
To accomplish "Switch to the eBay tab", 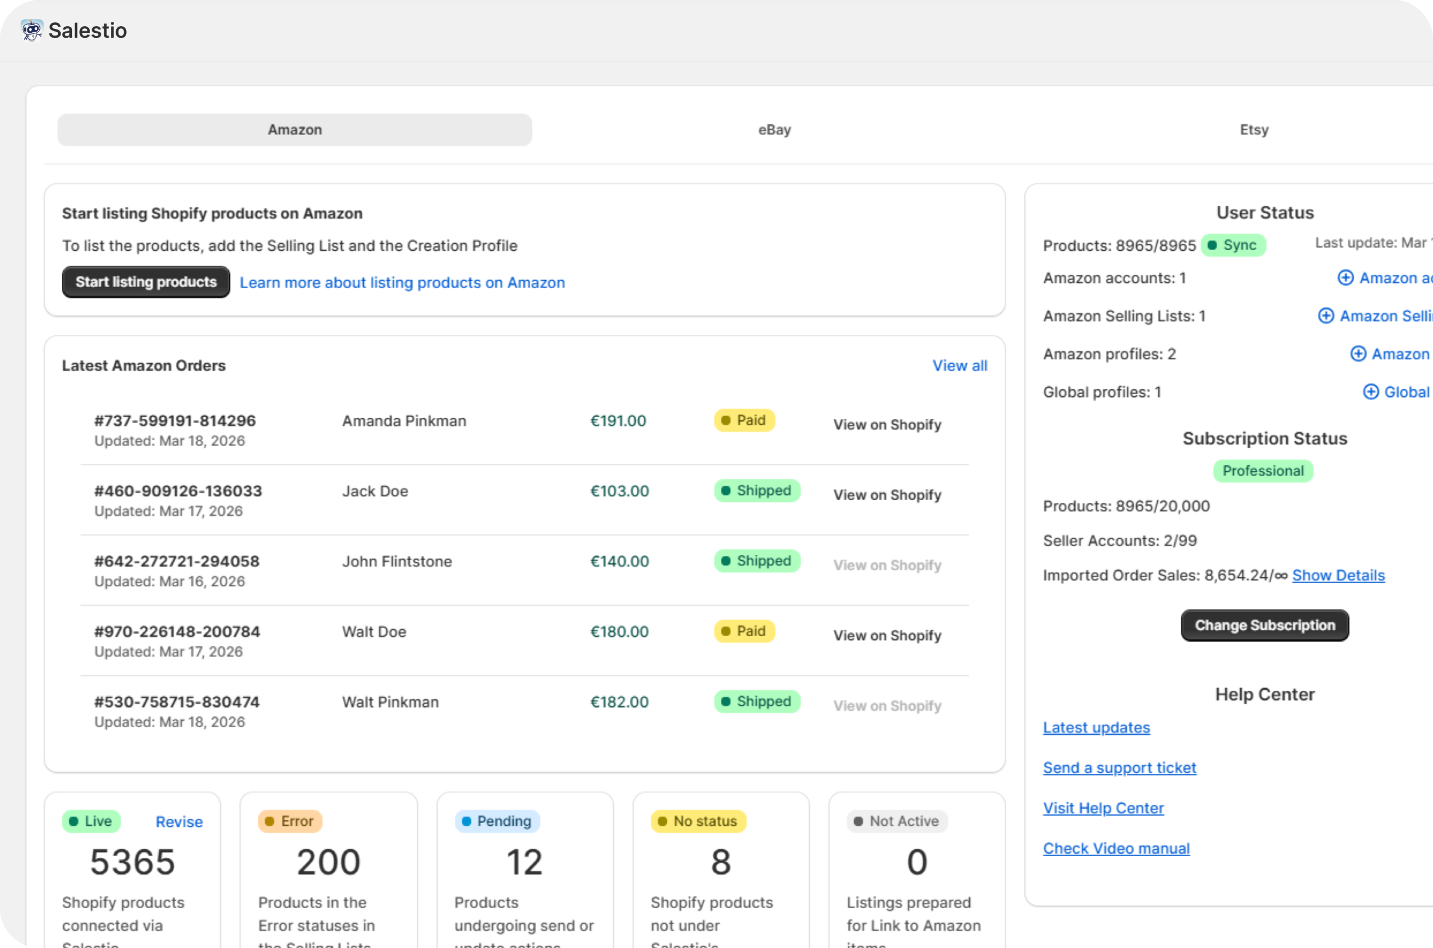I will coord(774,130).
